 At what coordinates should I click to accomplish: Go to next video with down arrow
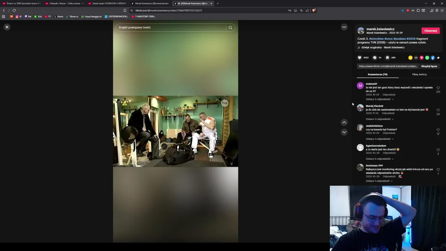click(x=344, y=132)
